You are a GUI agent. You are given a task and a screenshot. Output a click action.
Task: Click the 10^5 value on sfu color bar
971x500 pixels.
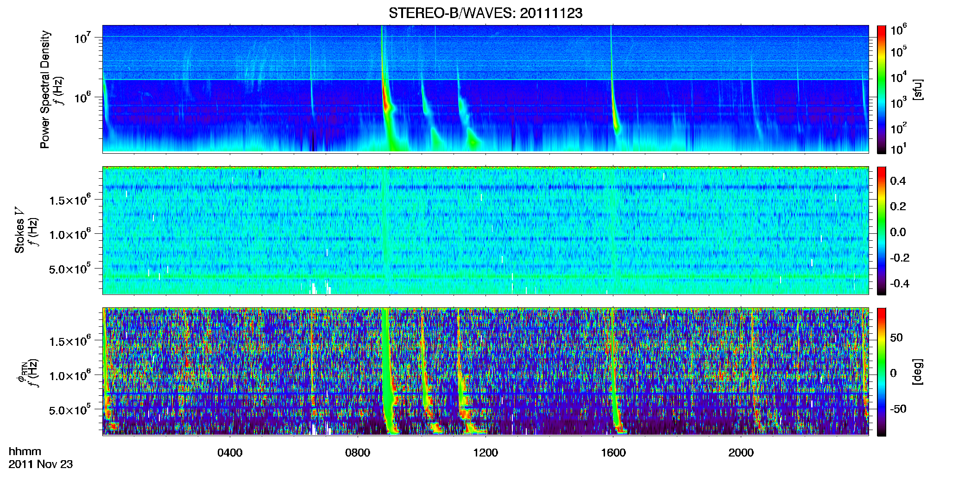[x=899, y=51]
